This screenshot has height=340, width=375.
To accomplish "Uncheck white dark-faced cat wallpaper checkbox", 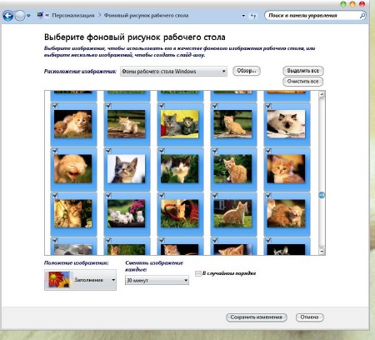I will click(268, 106).
